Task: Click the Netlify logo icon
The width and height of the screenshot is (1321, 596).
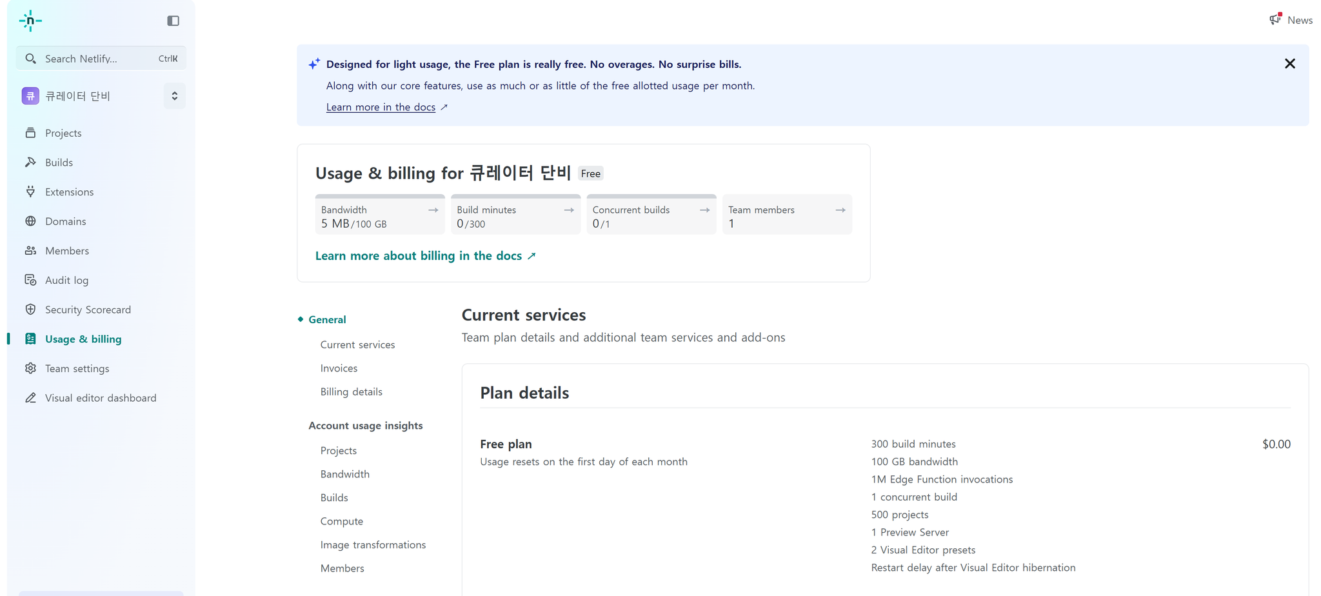Action: [x=30, y=21]
